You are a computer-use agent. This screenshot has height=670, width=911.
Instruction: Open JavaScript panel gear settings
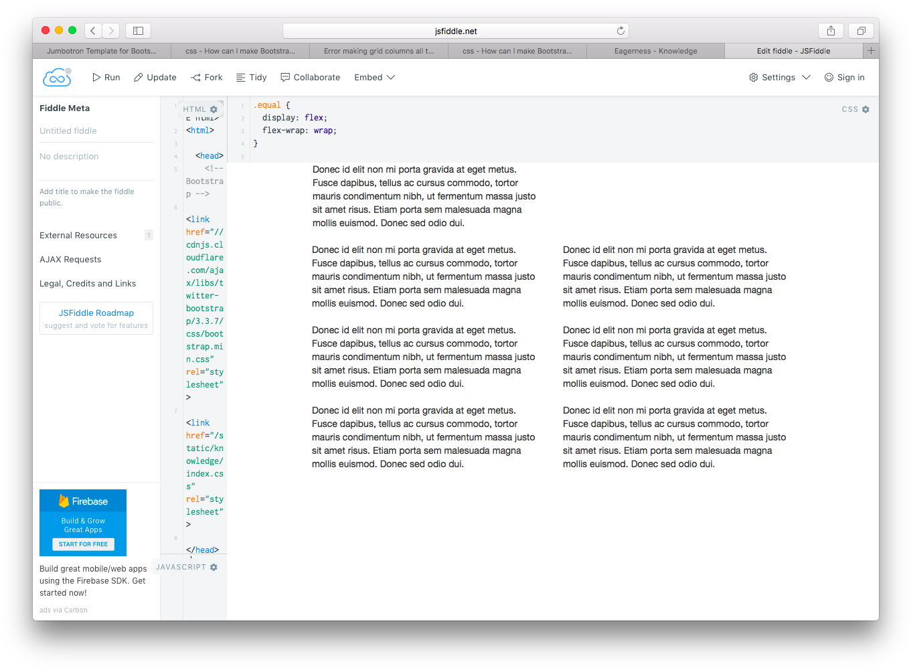(x=214, y=567)
